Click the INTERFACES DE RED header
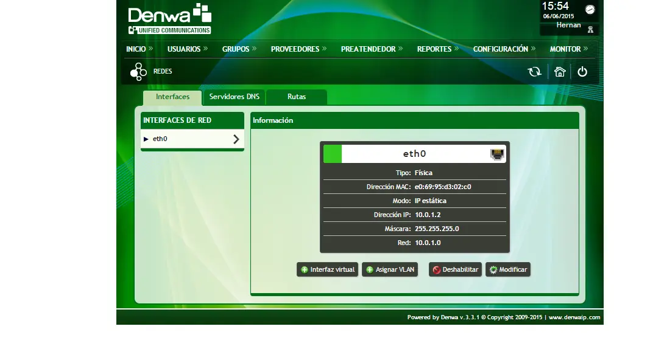 click(x=192, y=120)
